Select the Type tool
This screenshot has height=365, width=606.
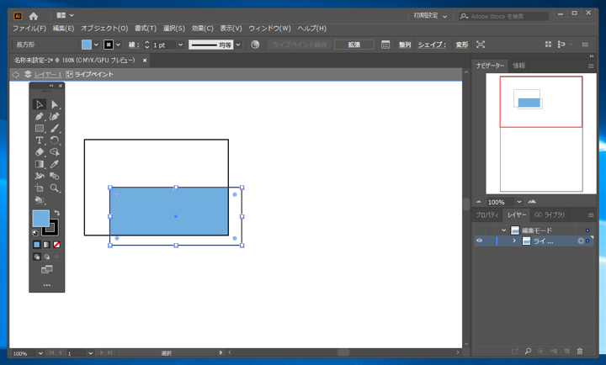tap(40, 140)
